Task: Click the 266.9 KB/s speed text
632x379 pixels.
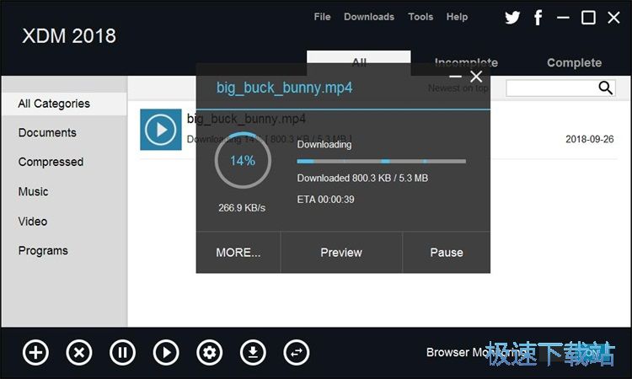Action: (242, 208)
